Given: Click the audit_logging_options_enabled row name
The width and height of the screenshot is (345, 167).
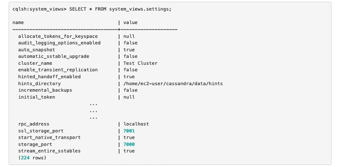Looking at the screenshot, I should click(59, 43).
